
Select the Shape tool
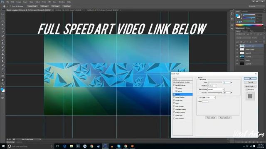tap(2, 76)
